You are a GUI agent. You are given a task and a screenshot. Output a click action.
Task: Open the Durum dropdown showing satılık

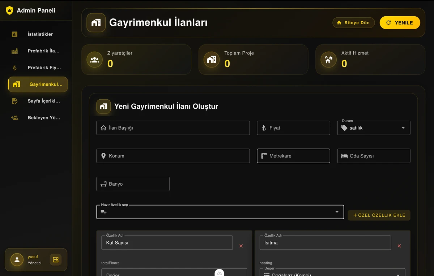pos(374,128)
